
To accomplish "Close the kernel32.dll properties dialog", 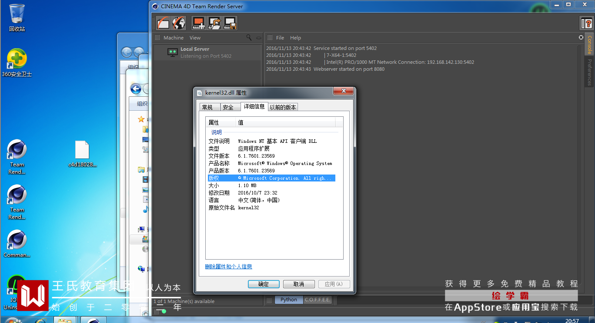I will pos(343,91).
